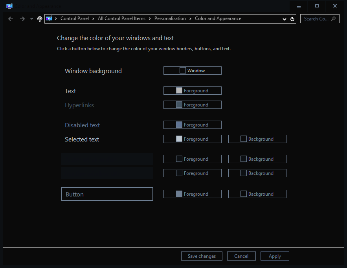Screen dimensions: 347x268
Task: Open the Control Panel breadcrumb
Action: [x=75, y=18]
